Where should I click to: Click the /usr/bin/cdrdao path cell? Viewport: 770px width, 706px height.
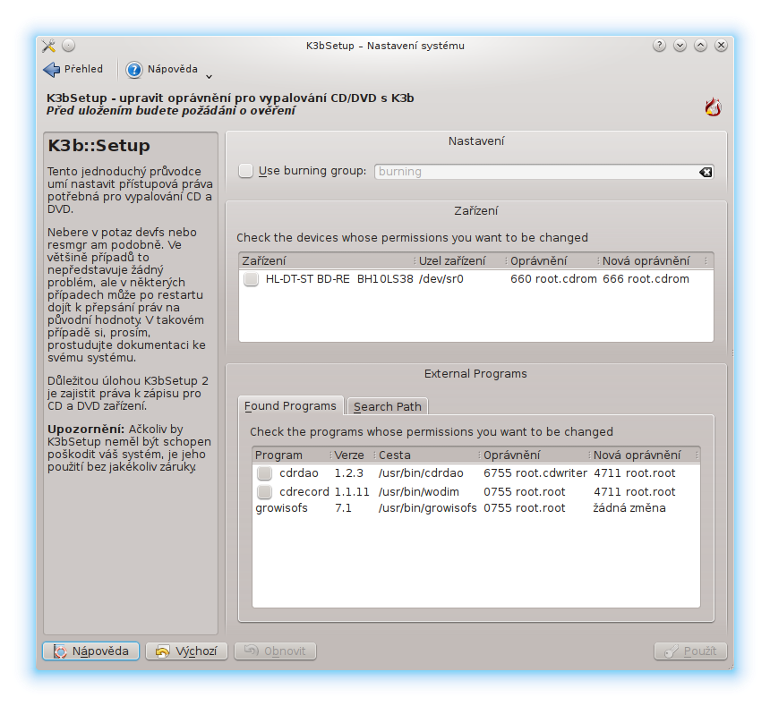(x=421, y=473)
